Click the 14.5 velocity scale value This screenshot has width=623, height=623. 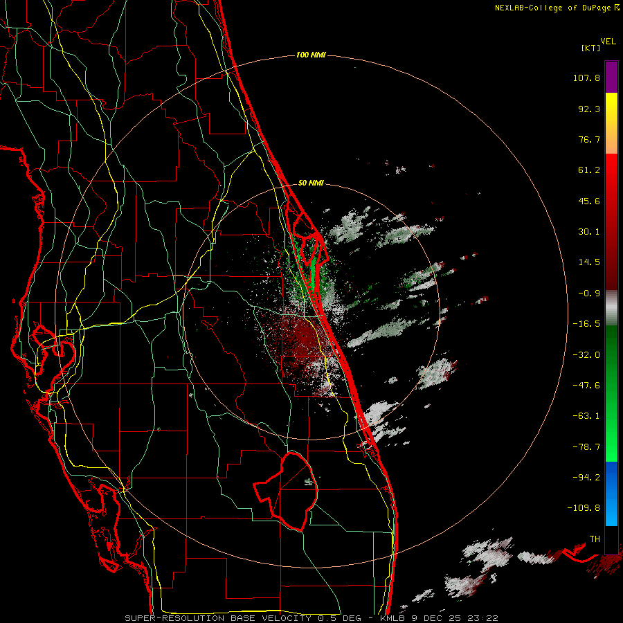coord(589,262)
